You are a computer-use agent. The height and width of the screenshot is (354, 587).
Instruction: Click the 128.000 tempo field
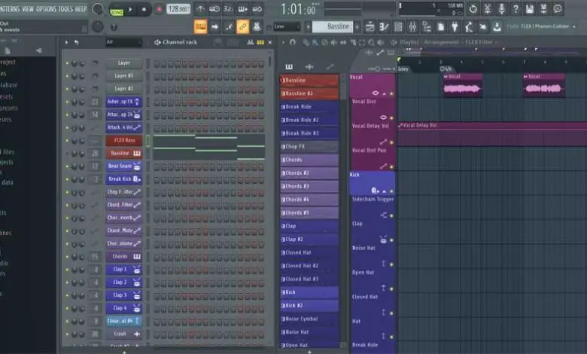click(178, 9)
